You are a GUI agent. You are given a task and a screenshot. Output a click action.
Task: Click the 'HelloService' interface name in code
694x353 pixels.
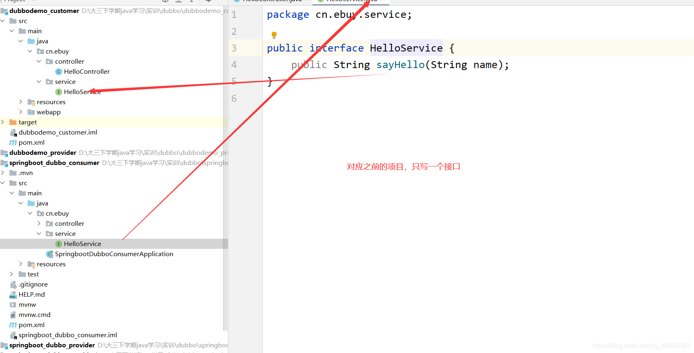click(406, 48)
